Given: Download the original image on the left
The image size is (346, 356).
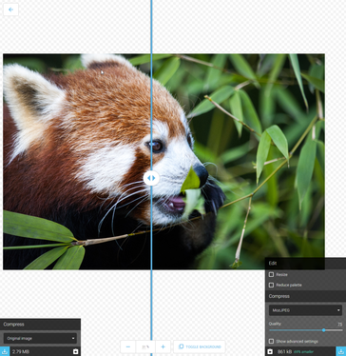Looking at the screenshot, I should 5,351.
